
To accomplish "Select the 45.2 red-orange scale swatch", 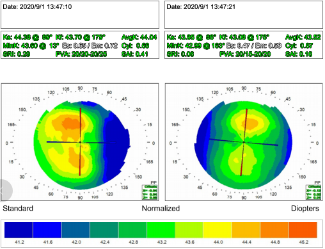I will click(303, 230).
